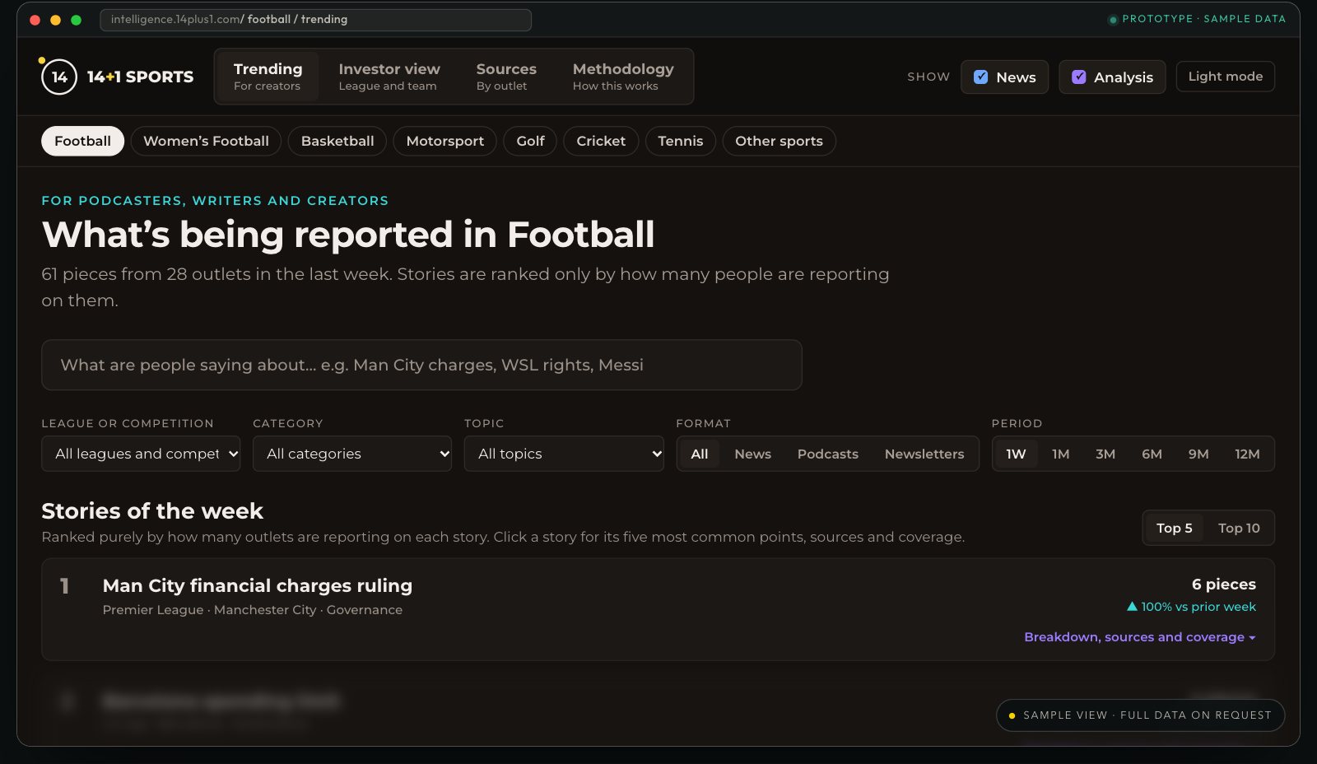Show Top 10 stories
Image resolution: width=1317 pixels, height=764 pixels.
point(1239,528)
